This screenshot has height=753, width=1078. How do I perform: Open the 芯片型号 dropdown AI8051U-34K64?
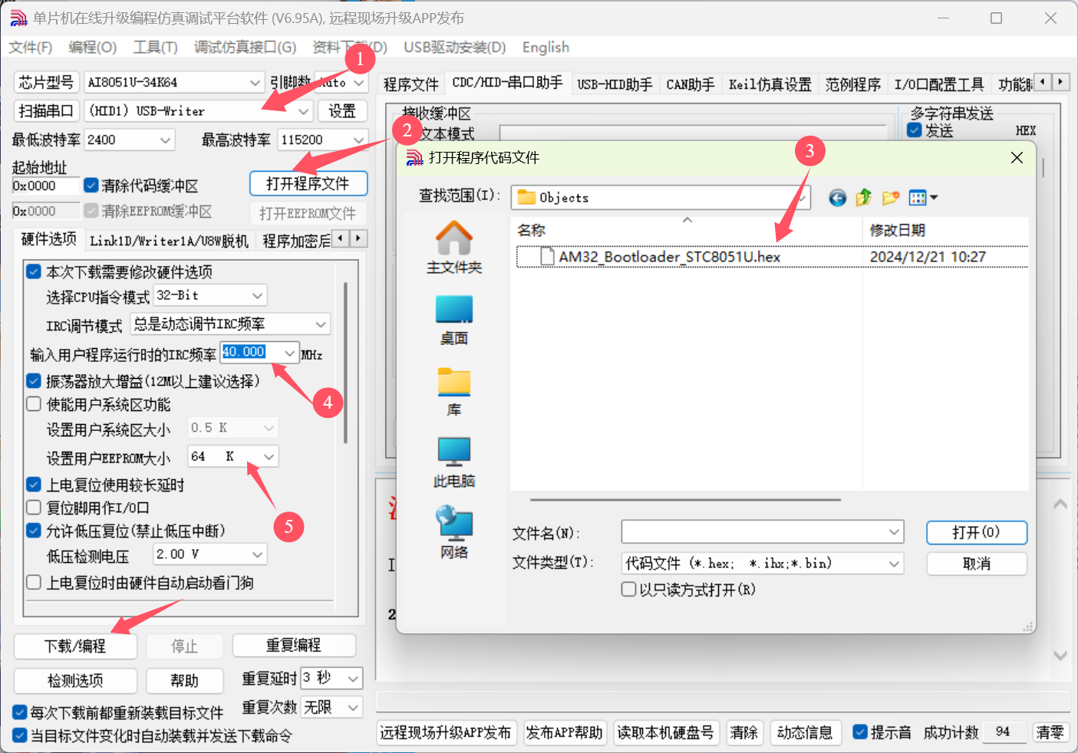(x=175, y=82)
